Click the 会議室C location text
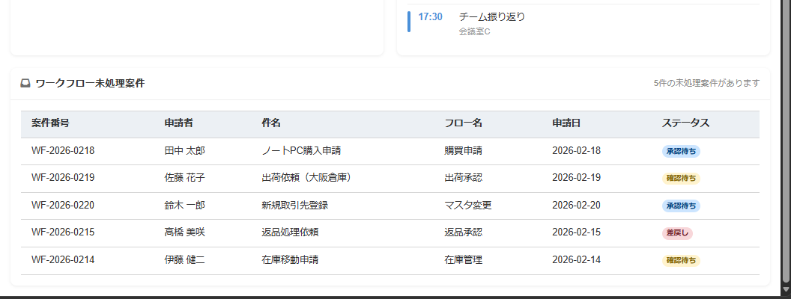The image size is (791, 299). pyautogui.click(x=474, y=31)
